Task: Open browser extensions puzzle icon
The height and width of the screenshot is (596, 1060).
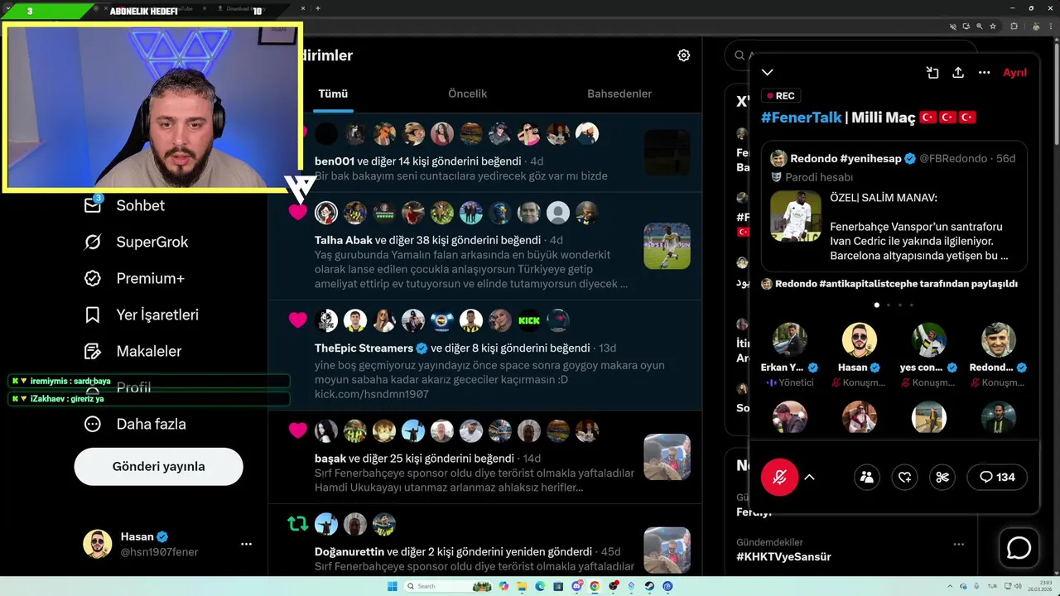Action: coord(1014,26)
